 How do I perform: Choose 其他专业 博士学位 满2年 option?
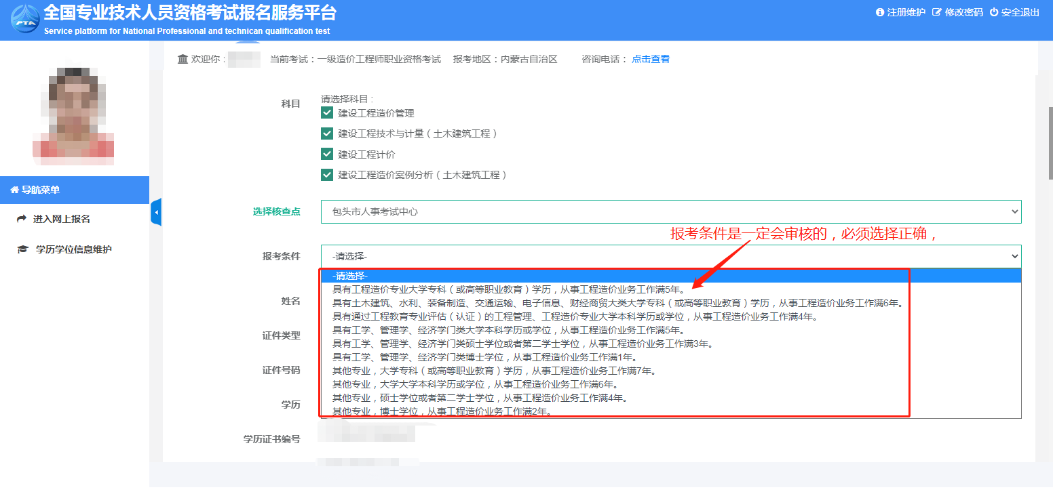tap(441, 411)
